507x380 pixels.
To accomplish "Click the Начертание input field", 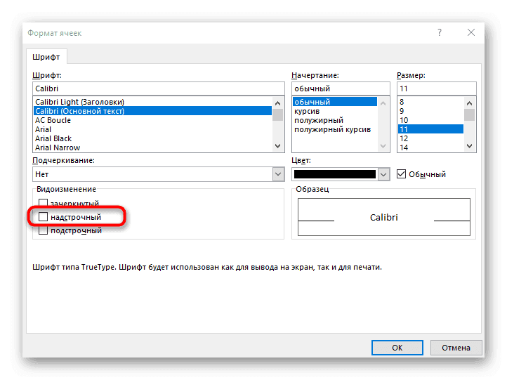I will point(341,89).
